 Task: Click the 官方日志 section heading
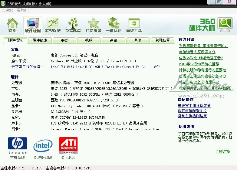pyautogui.click(x=186, y=40)
